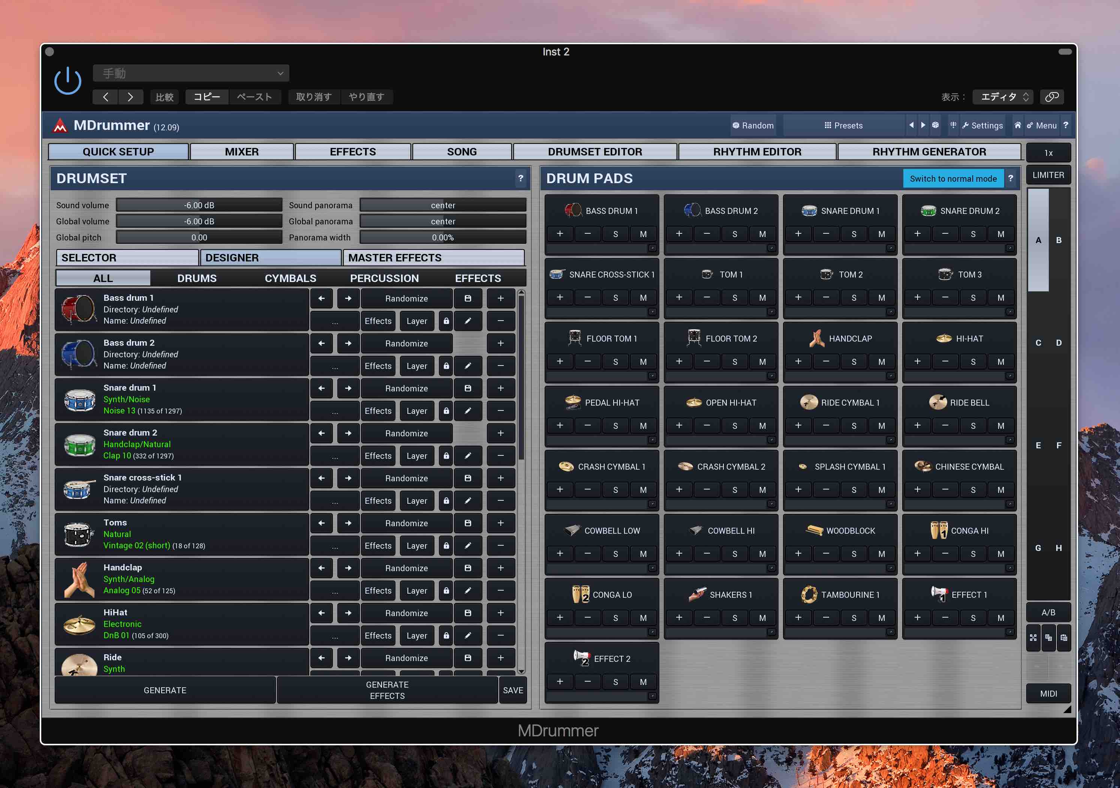The height and width of the screenshot is (788, 1120).
Task: Mute the Bass Drum 1 pad
Action: click(643, 234)
